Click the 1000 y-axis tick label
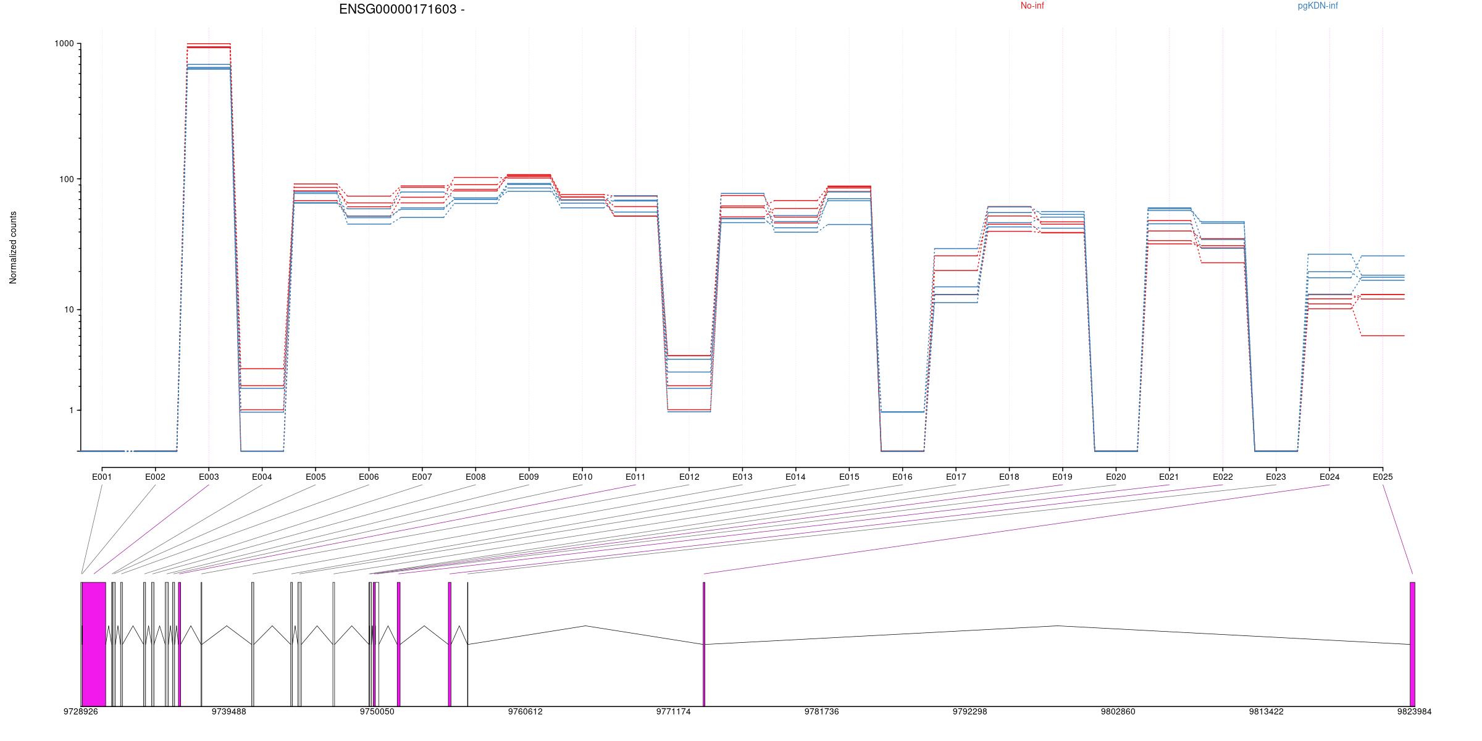1482x741 pixels. coord(64,43)
